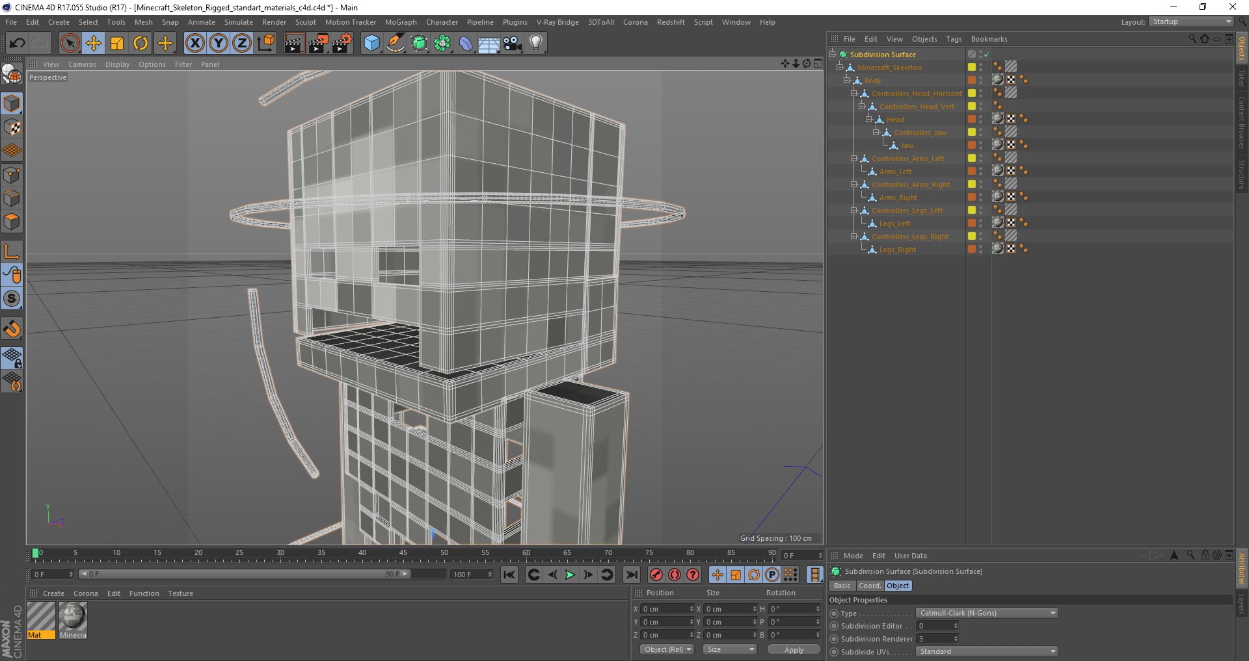This screenshot has width=1249, height=661.
Task: Click the timeline range slider bar
Action: point(245,574)
